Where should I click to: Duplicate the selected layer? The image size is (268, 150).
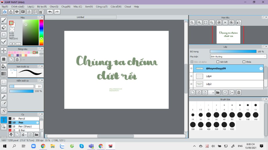point(225,92)
